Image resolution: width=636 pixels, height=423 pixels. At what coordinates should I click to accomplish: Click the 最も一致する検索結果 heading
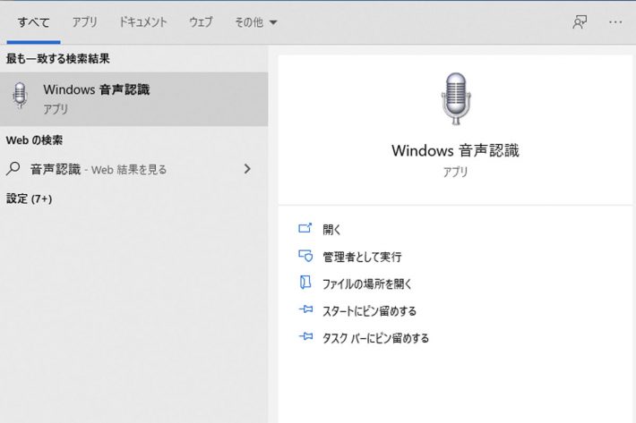point(58,59)
